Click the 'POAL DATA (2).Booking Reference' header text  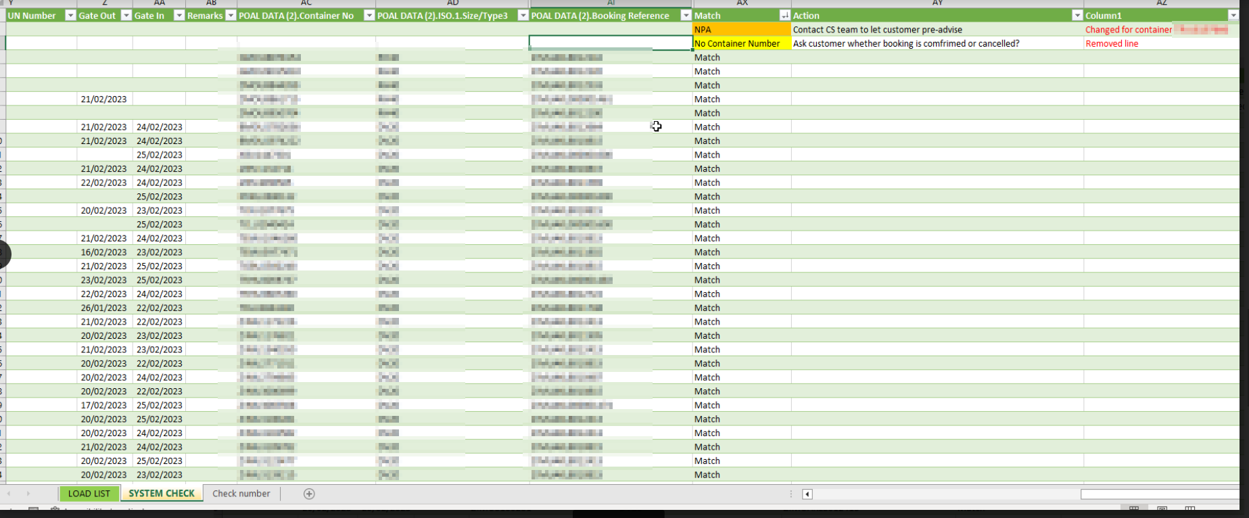[x=600, y=16]
